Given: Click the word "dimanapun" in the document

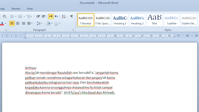Looking at the screenshot, I should (33, 92).
